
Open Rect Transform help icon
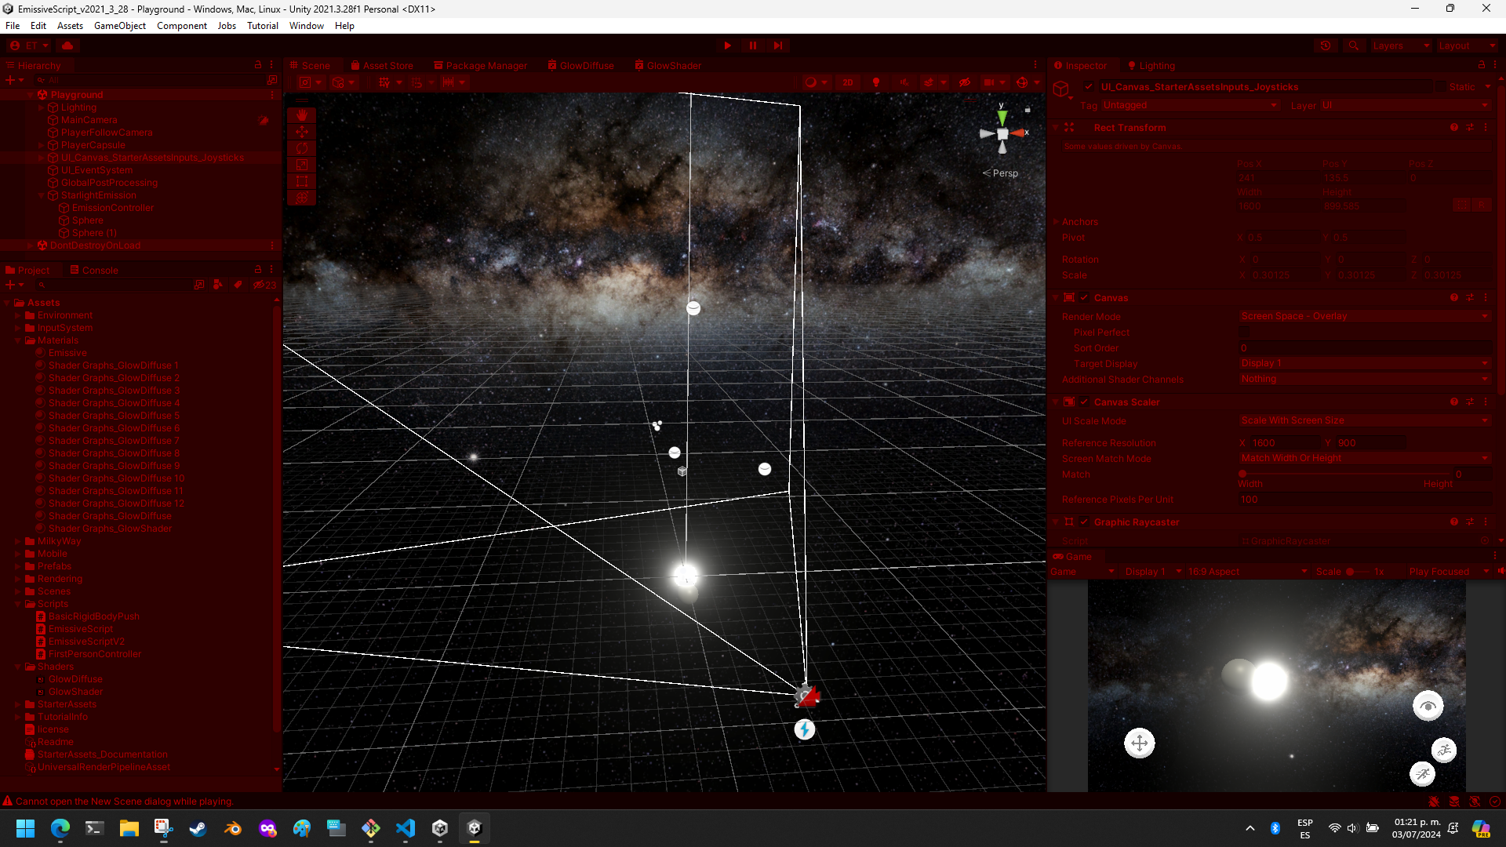1454,127
